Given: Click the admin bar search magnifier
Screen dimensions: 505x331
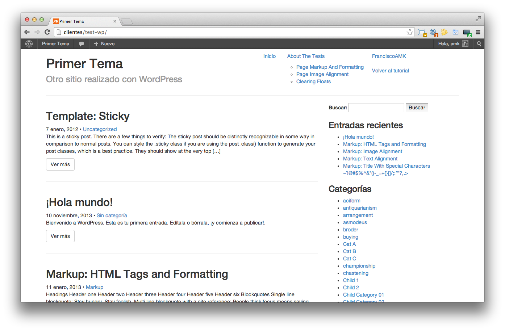Looking at the screenshot, I should point(479,44).
